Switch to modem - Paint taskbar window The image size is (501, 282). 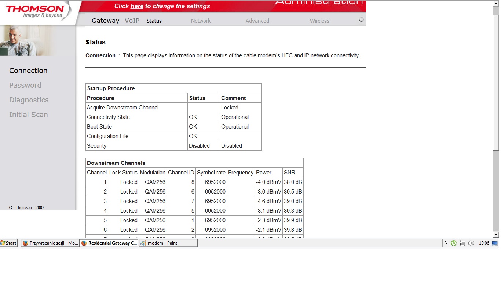[x=168, y=243]
